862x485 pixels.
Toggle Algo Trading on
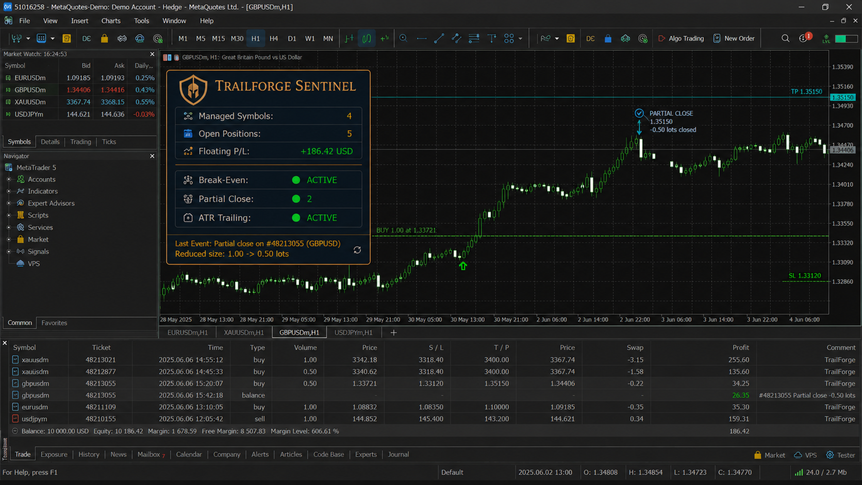pos(681,39)
